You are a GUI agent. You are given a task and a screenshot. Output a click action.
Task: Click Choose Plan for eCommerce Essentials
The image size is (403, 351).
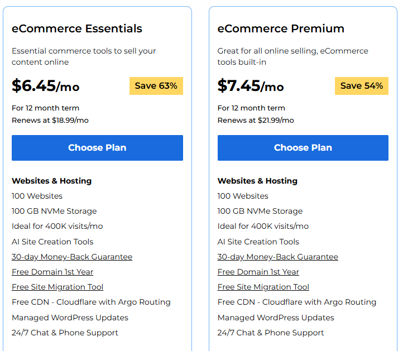pyautogui.click(x=97, y=148)
